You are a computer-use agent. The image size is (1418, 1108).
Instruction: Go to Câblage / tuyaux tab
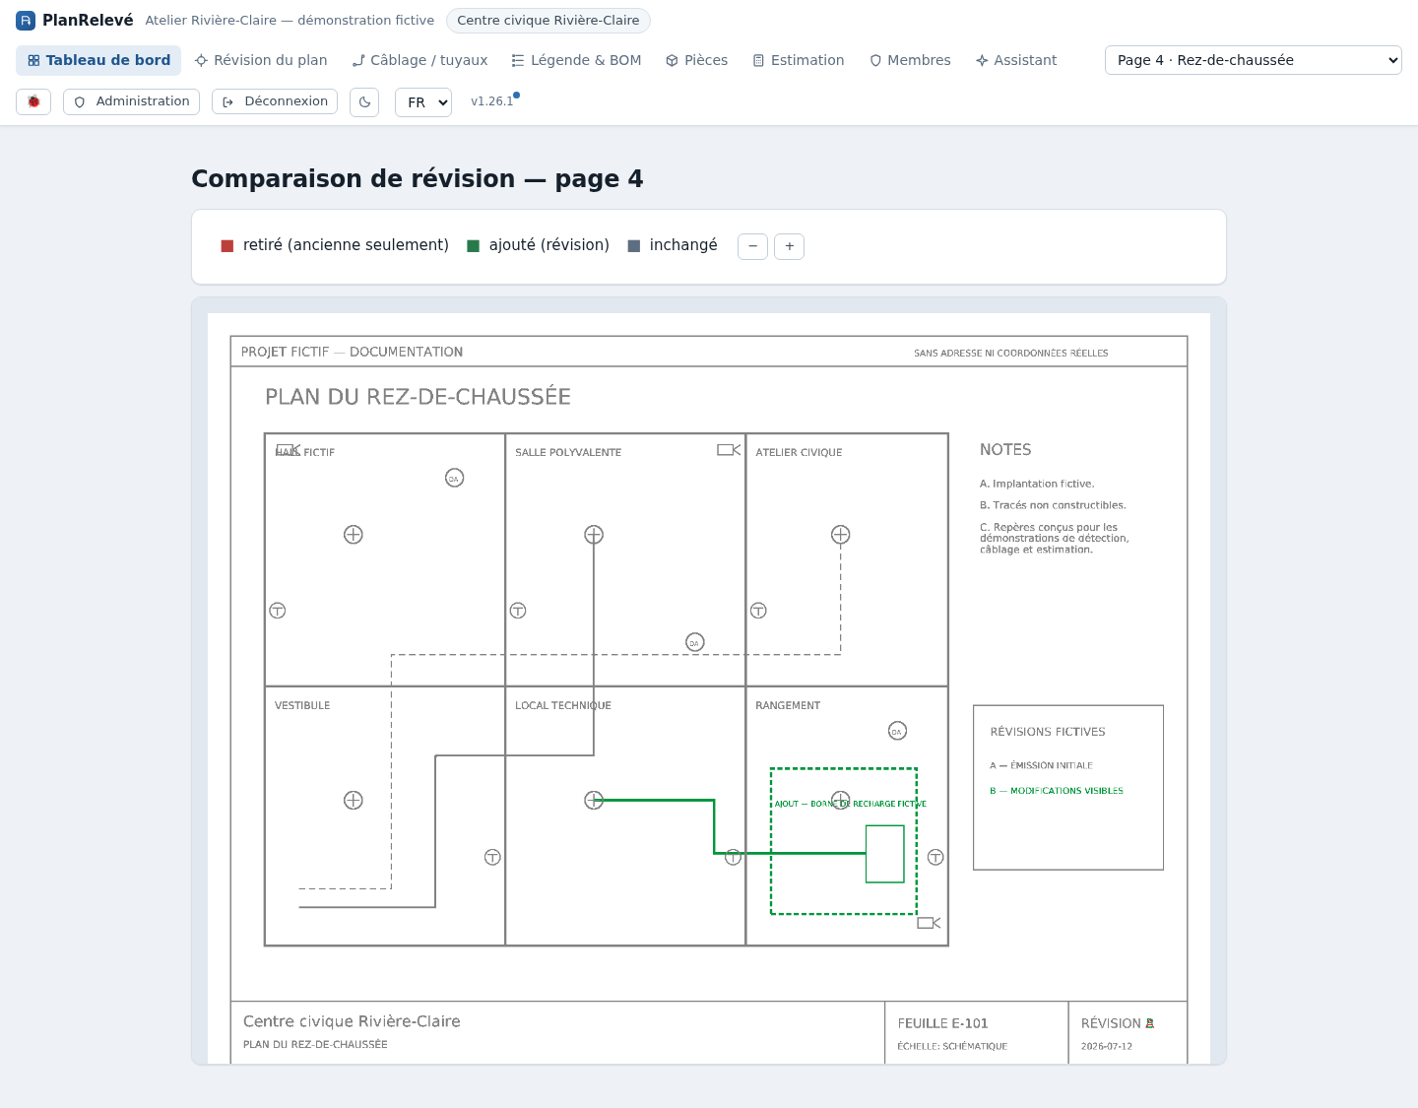[419, 60]
